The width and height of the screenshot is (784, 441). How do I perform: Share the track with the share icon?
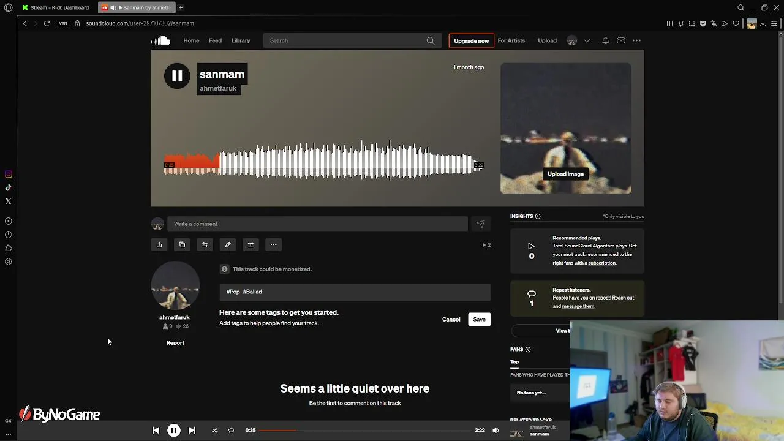click(x=159, y=245)
